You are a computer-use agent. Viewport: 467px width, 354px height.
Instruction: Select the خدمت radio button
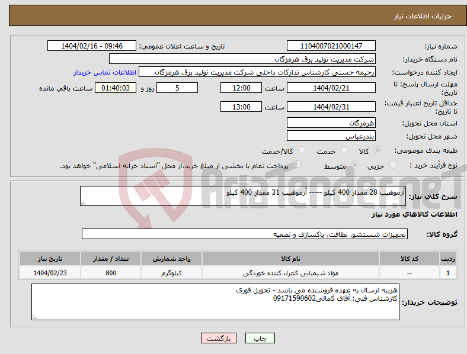[344, 150]
